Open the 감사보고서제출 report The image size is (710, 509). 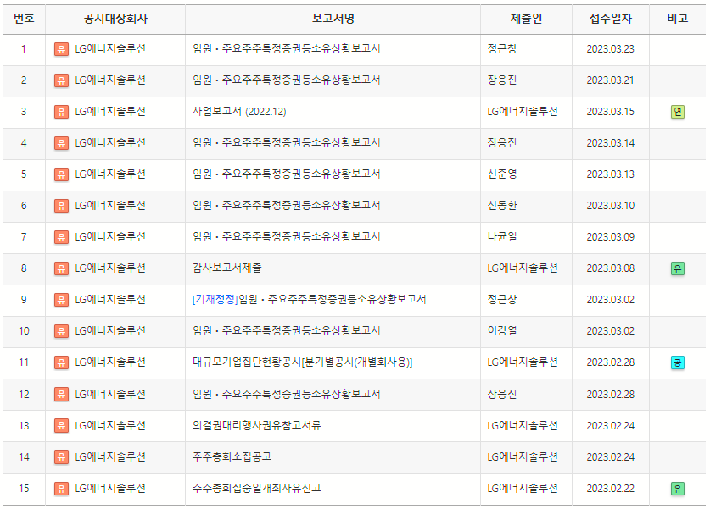click(226, 268)
